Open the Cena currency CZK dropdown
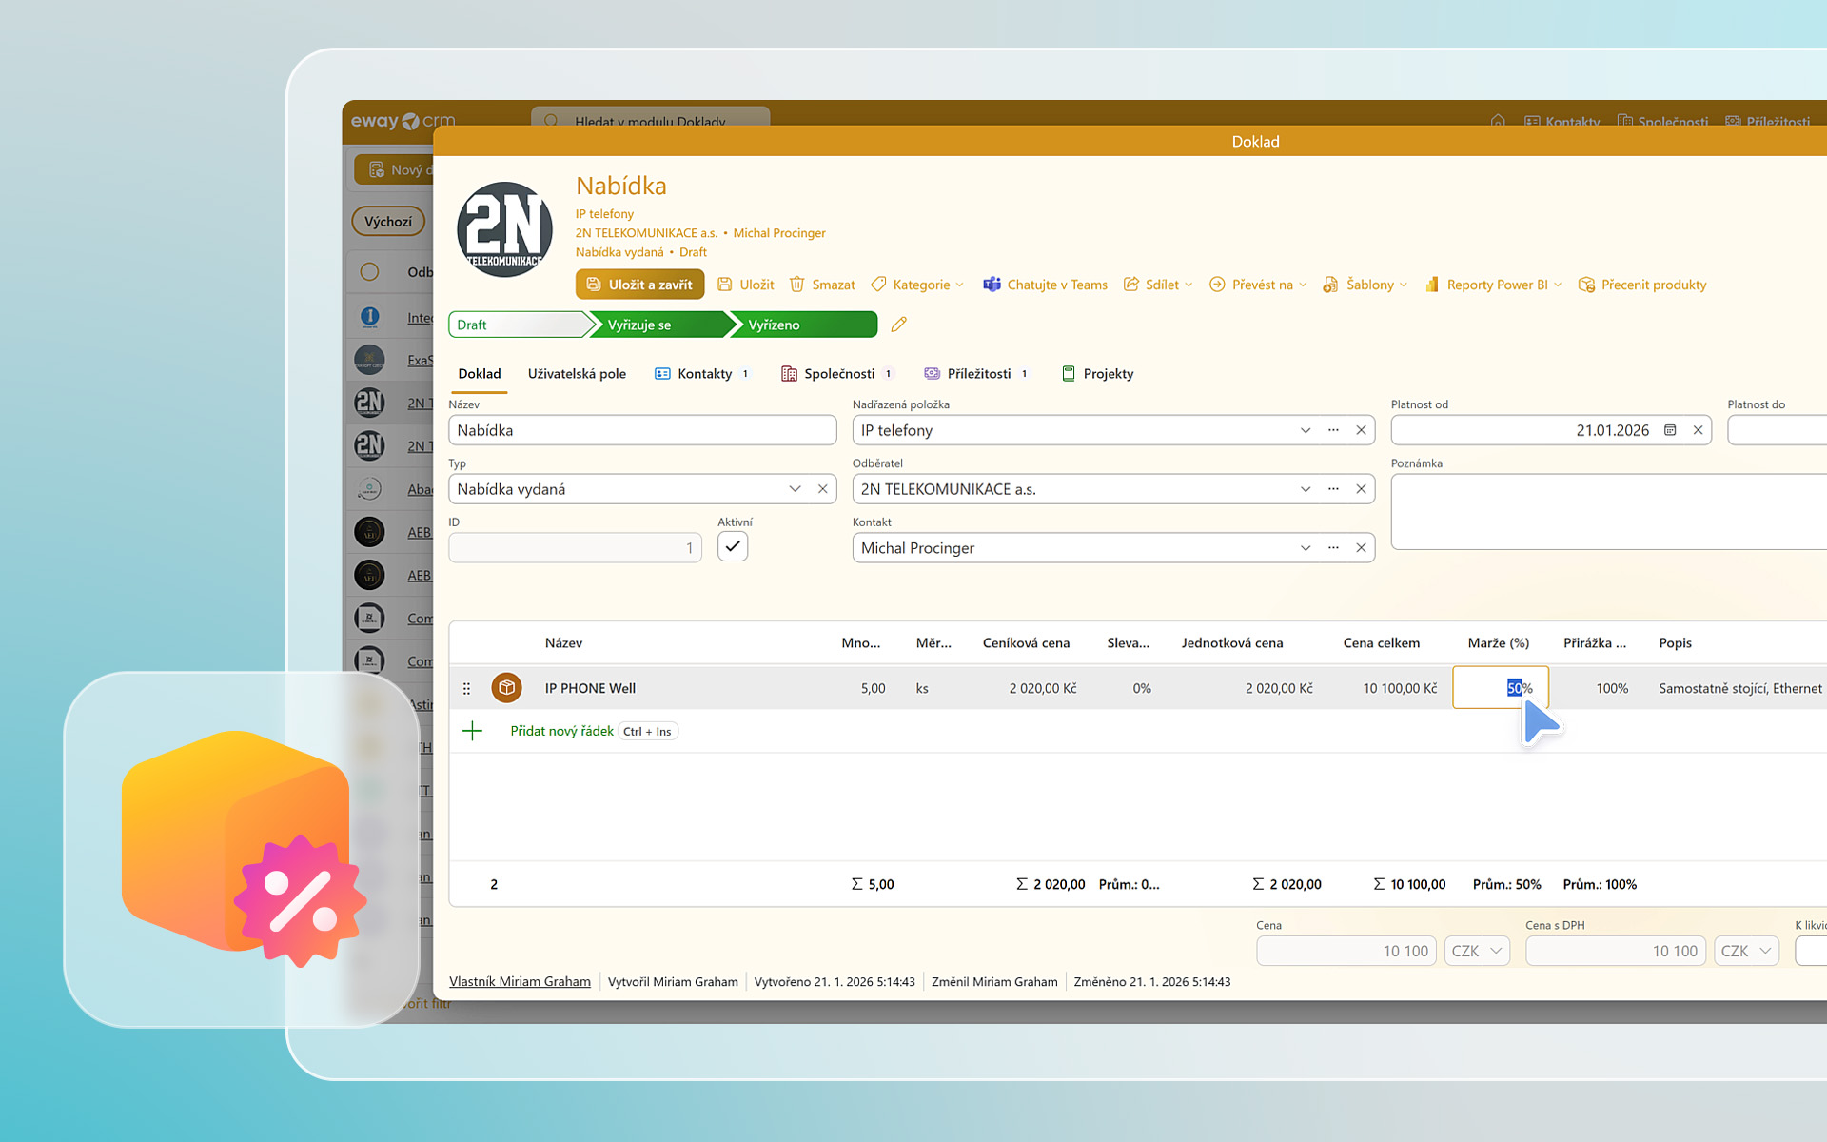The image size is (1827, 1142). [1477, 951]
